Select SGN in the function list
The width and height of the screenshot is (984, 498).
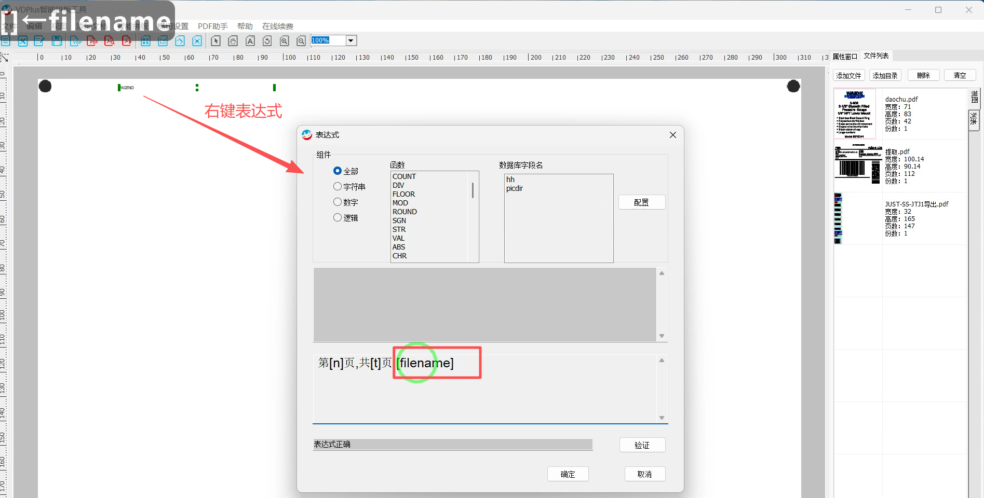tap(399, 220)
